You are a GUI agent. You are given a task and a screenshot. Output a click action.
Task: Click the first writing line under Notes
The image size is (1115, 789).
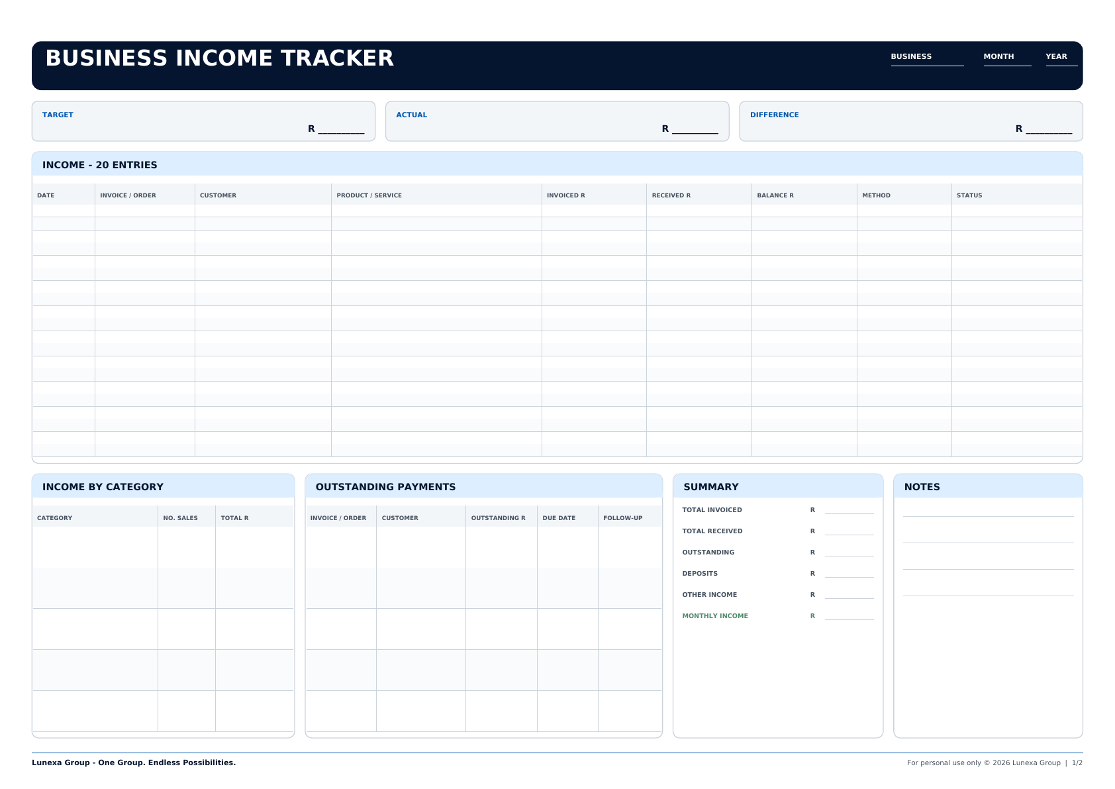tap(989, 515)
